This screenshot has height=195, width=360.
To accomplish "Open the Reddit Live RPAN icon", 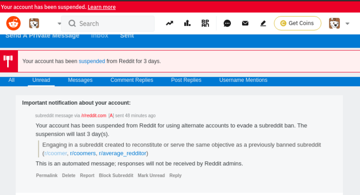I will pos(205,23).
